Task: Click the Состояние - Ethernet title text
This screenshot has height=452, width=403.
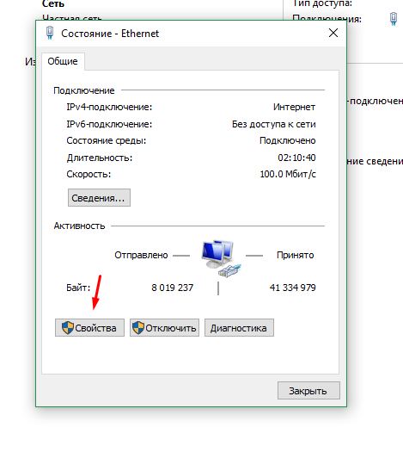Action: 110,34
